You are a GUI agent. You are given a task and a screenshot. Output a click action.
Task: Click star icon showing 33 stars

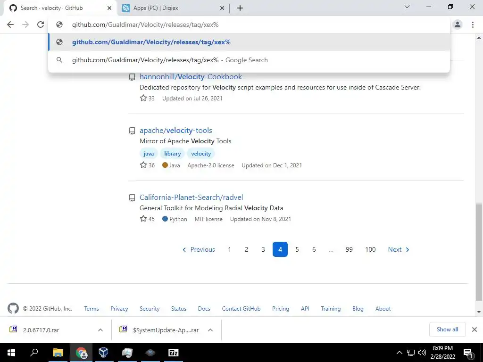tap(143, 98)
